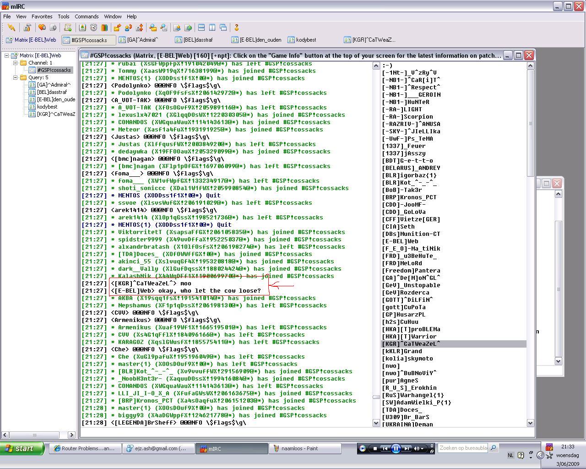Skip to previous track in media player

click(x=385, y=449)
